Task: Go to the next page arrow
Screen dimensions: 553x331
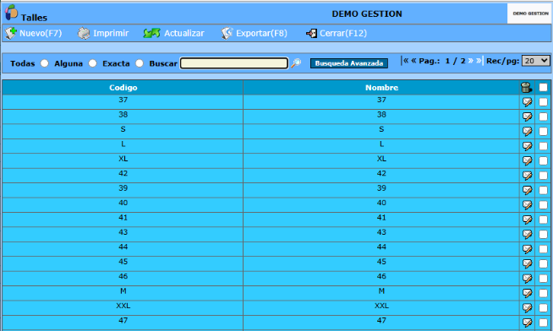Action: 470,61
